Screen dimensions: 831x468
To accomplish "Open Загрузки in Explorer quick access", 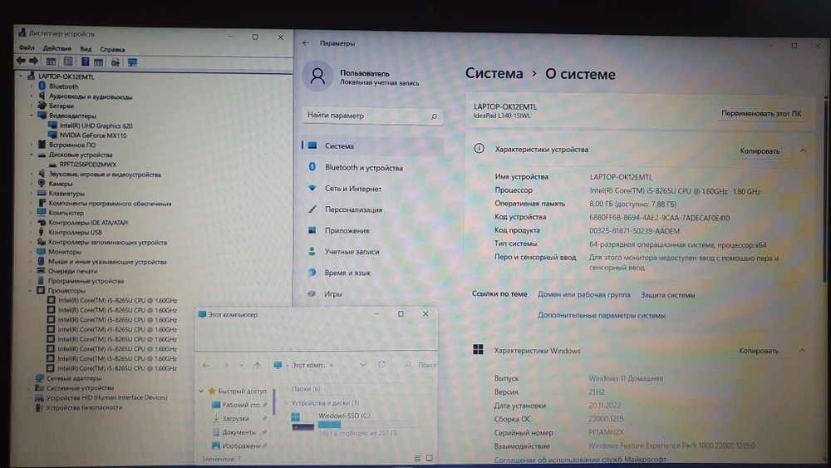I will pos(235,419).
